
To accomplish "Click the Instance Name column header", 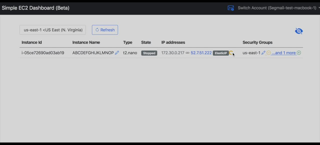I will [86, 42].
